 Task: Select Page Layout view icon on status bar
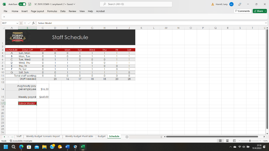coord(227,141)
